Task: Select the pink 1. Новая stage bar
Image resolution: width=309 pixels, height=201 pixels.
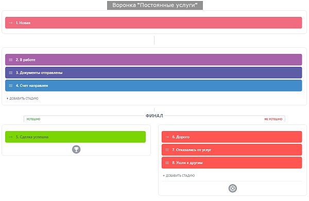Action: coord(153,23)
